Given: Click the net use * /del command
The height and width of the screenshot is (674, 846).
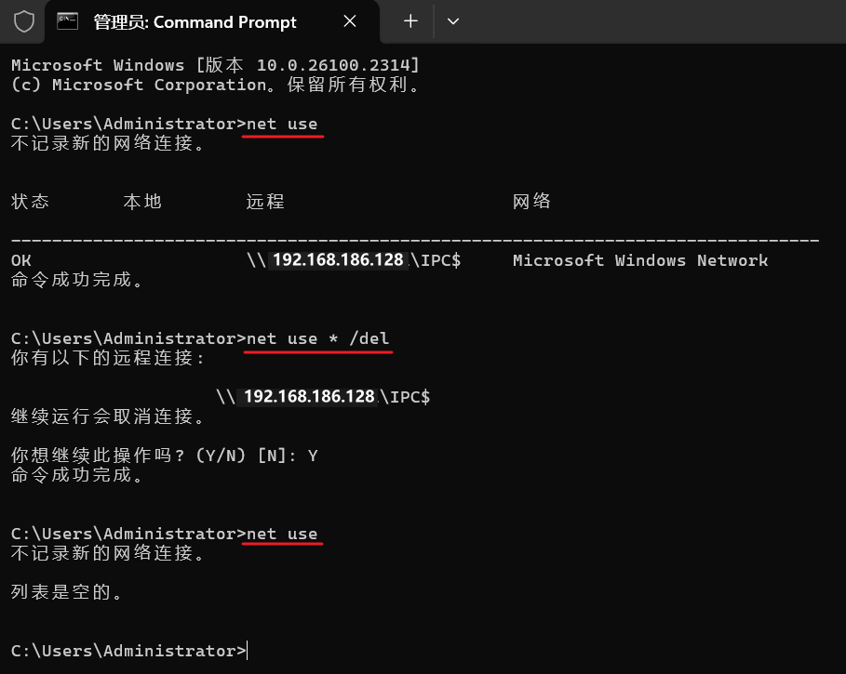Looking at the screenshot, I should 317,338.
